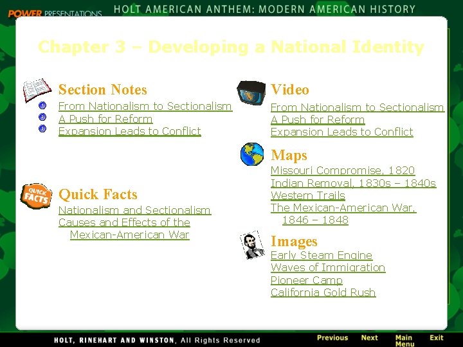Open the Western Trails map link
This screenshot has height=347, width=463.
[308, 195]
